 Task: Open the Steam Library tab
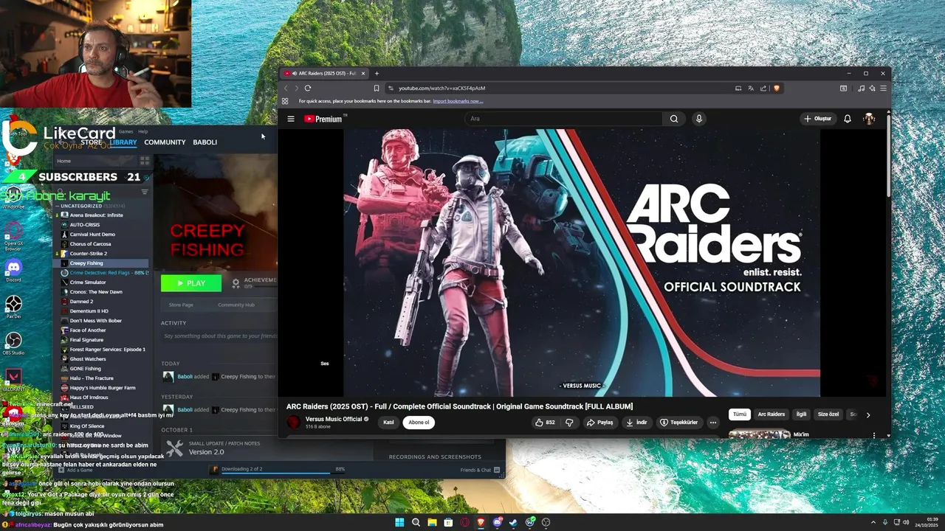click(x=123, y=142)
